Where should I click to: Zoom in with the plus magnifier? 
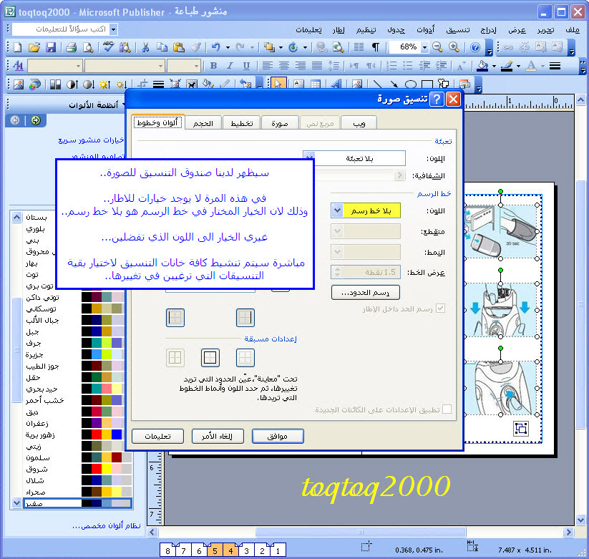click(x=454, y=47)
